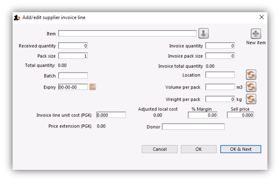Close the supplier invoice line dialog
280x182 pixels.
261,17
